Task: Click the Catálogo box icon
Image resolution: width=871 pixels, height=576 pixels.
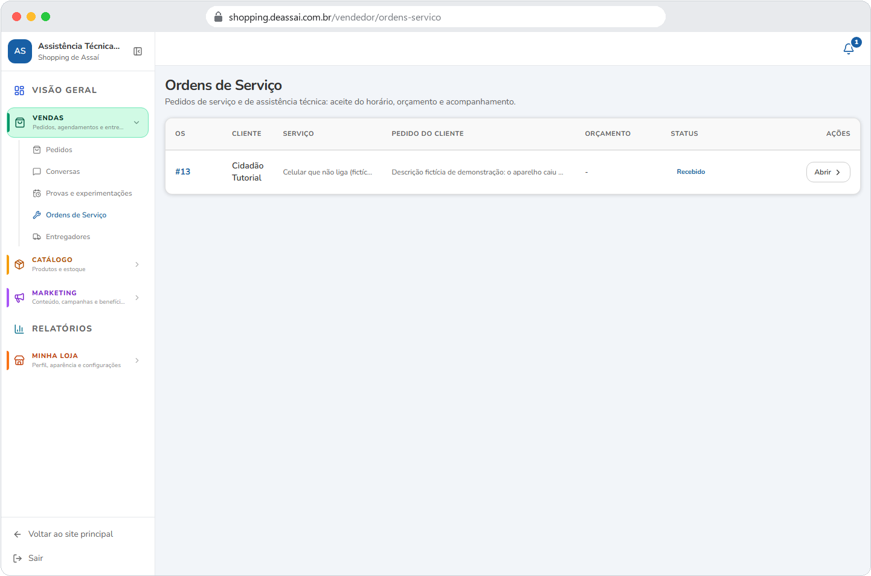Action: click(19, 264)
